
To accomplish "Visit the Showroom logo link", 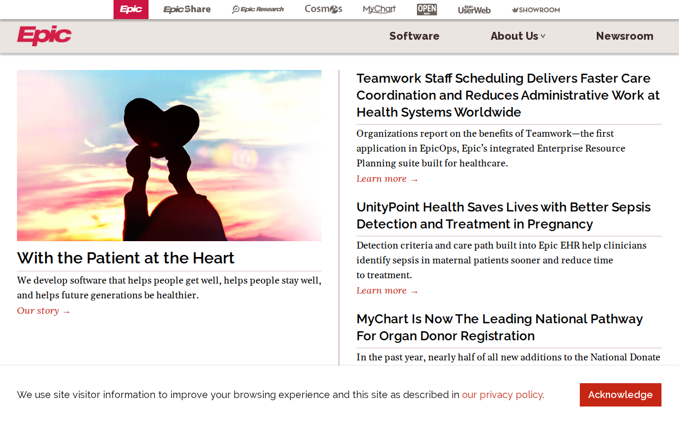I will pyautogui.click(x=536, y=10).
